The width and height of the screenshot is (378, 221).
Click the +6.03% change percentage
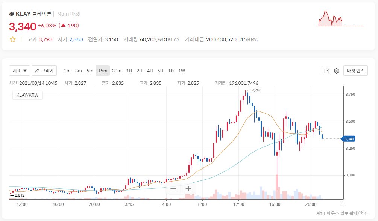[47, 26]
